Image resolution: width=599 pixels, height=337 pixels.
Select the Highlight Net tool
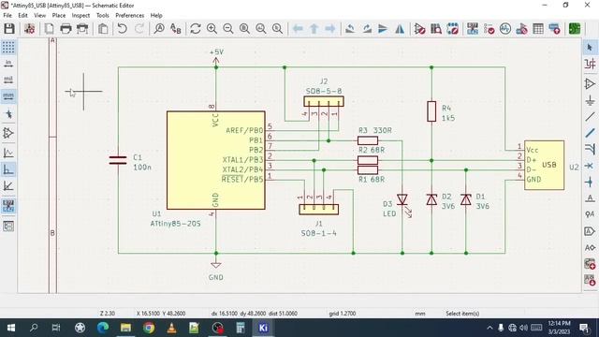pos(590,64)
